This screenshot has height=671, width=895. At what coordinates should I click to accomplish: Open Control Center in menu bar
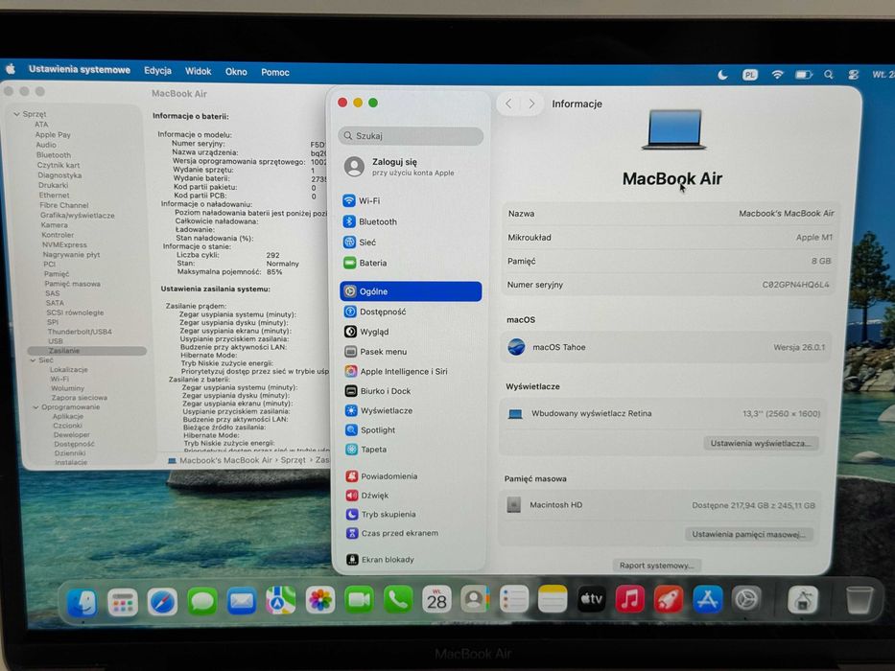coord(854,75)
